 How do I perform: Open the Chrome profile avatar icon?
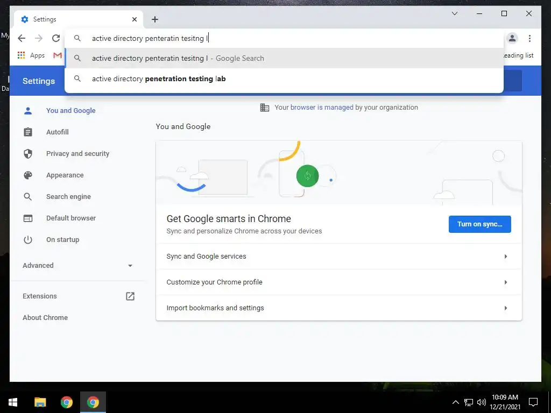coord(512,38)
